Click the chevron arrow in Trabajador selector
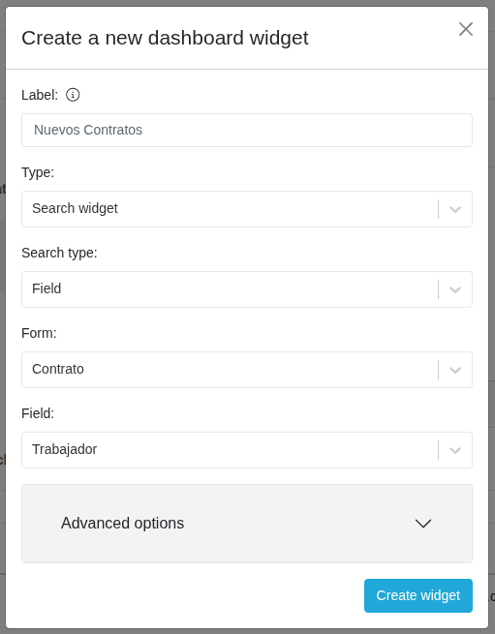Image resolution: width=495 pixels, height=634 pixels. pyautogui.click(x=455, y=450)
